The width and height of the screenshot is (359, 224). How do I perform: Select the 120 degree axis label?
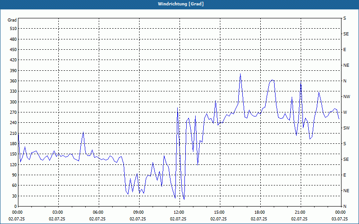(13, 164)
